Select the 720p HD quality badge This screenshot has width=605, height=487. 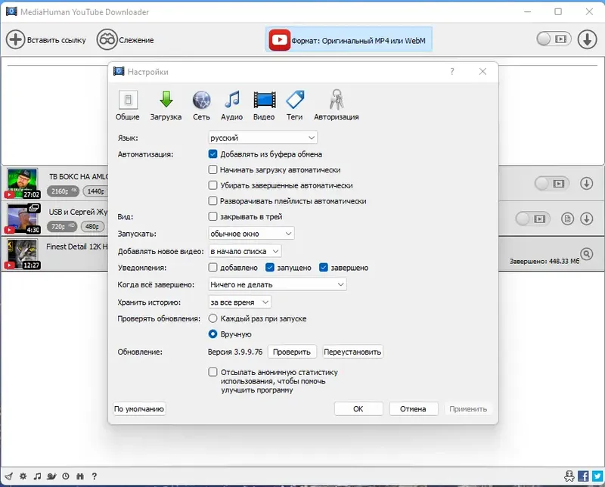[x=62, y=227]
